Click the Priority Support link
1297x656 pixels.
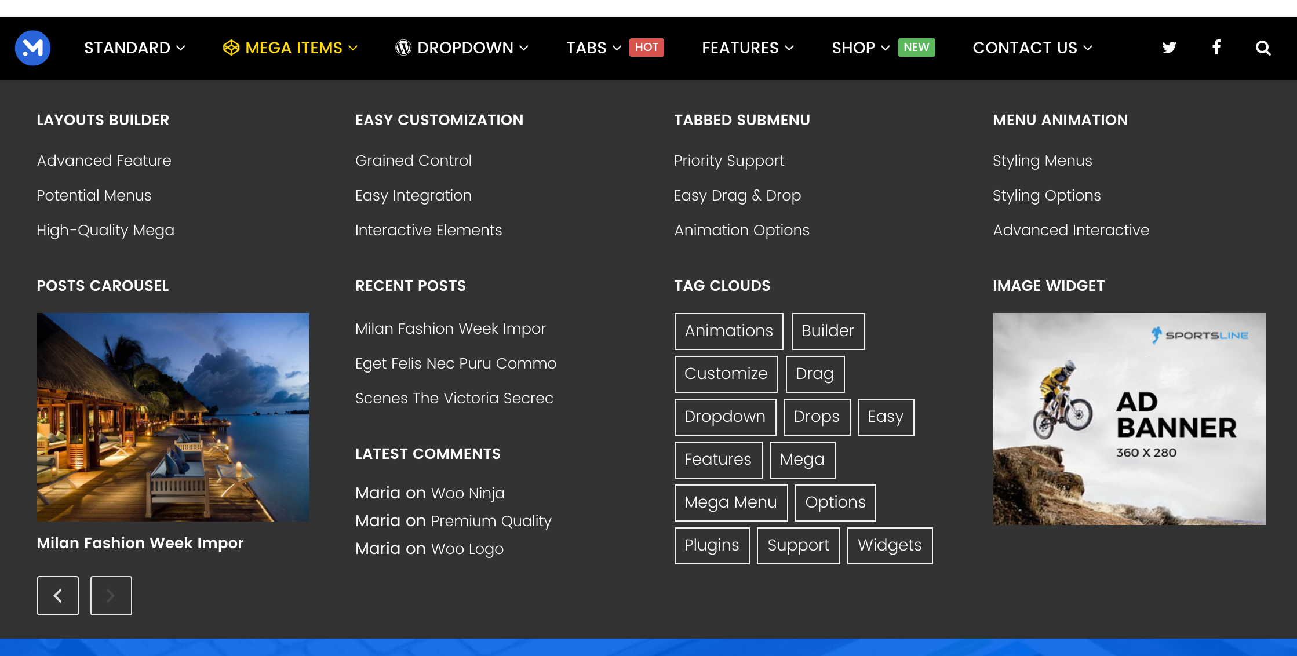729,161
